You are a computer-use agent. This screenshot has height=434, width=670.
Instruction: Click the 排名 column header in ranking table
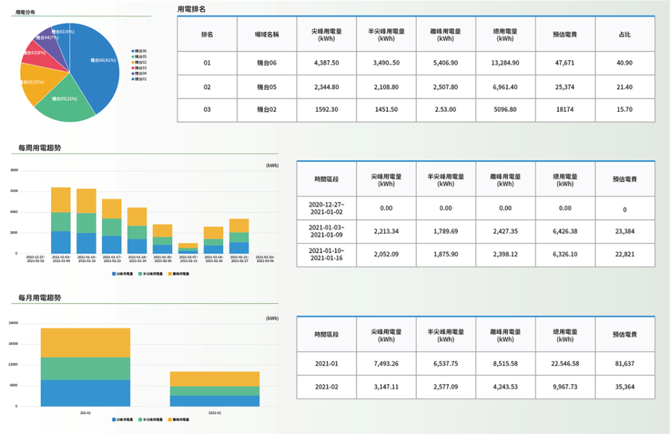(207, 35)
